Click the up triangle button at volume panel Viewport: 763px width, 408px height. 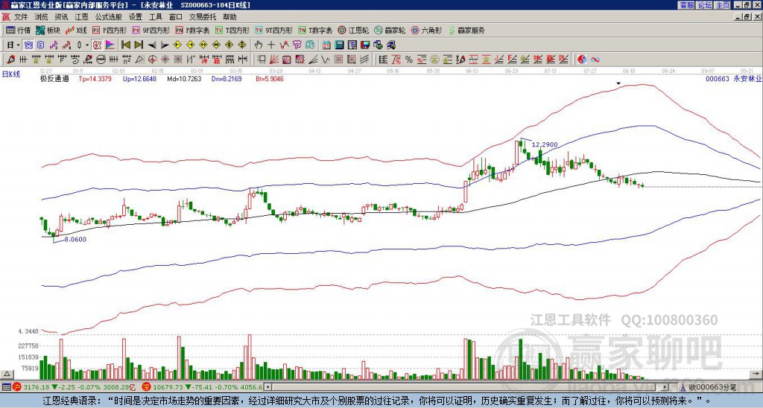coord(7,374)
